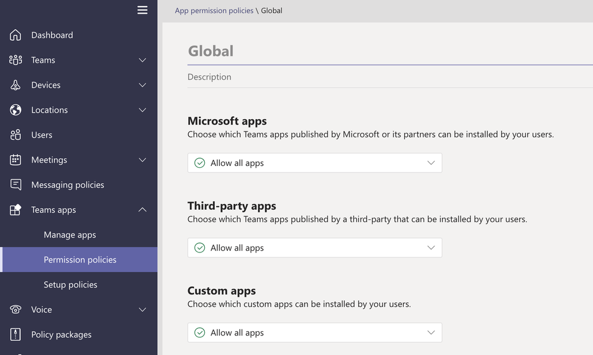
Task: Click the Locations globe icon
Action: [15, 110]
